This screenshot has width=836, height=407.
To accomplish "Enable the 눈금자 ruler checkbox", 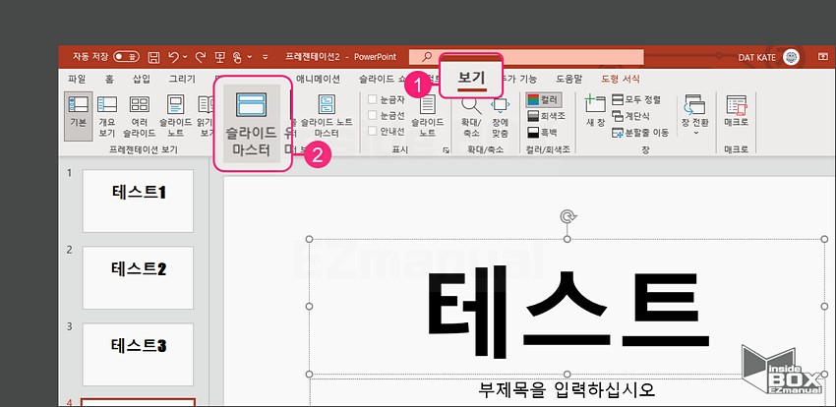I will pos(386,99).
